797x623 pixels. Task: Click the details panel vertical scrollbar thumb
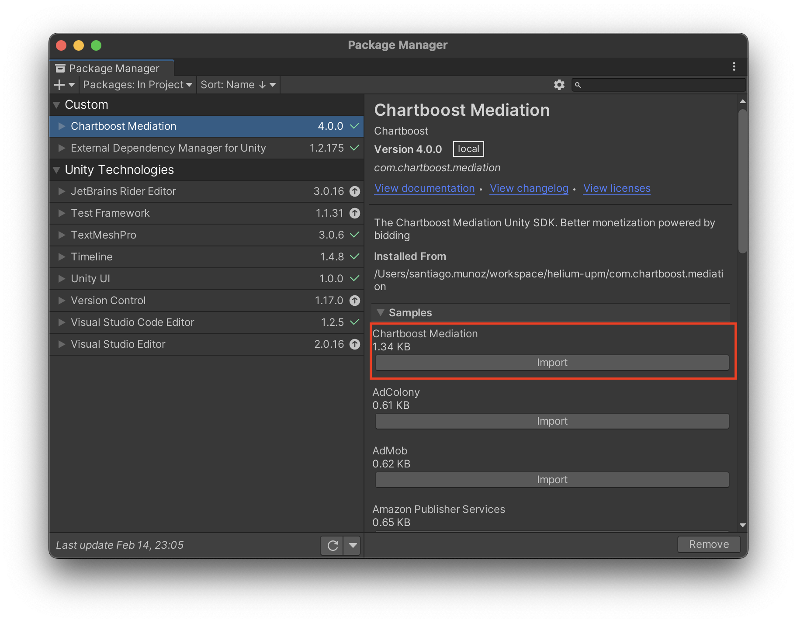tap(742, 181)
